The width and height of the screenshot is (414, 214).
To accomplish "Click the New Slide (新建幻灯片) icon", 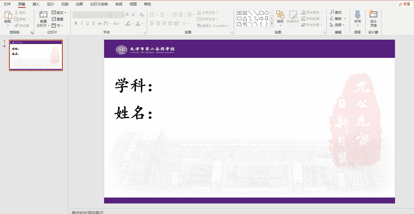I will 43,14.
